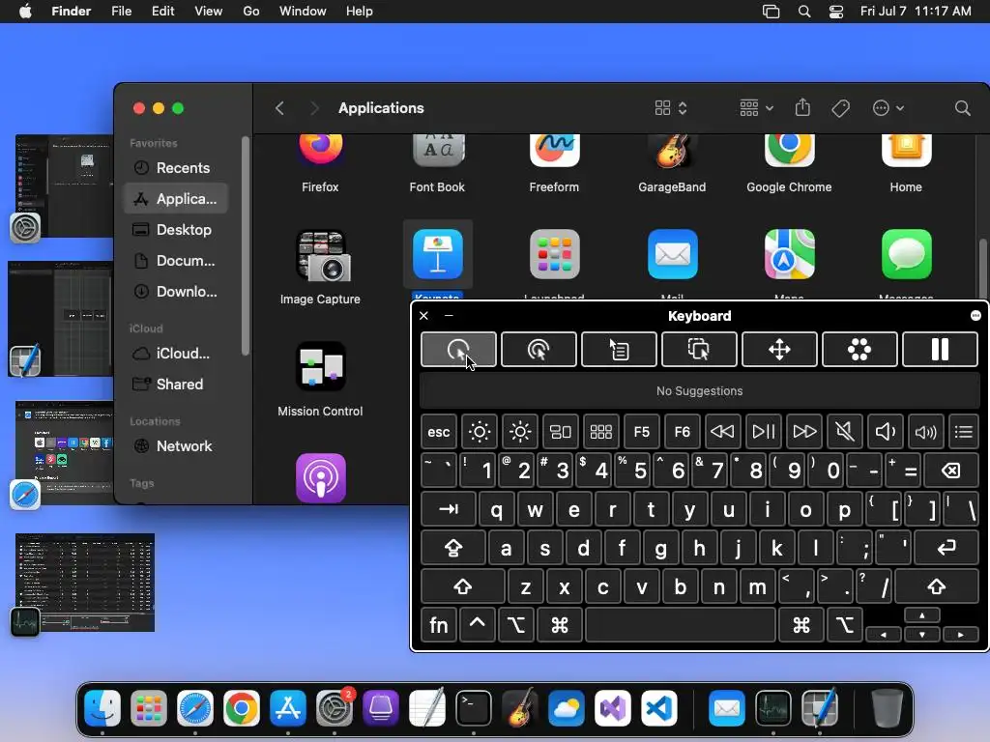990x742 pixels.
Task: Select Recents in the Finder sidebar
Action: 176,168
